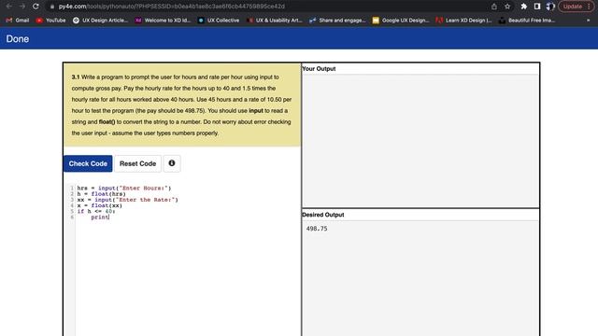Screen dimensions: 598x336
Task: Click the browser back arrow
Action: coord(8,7)
